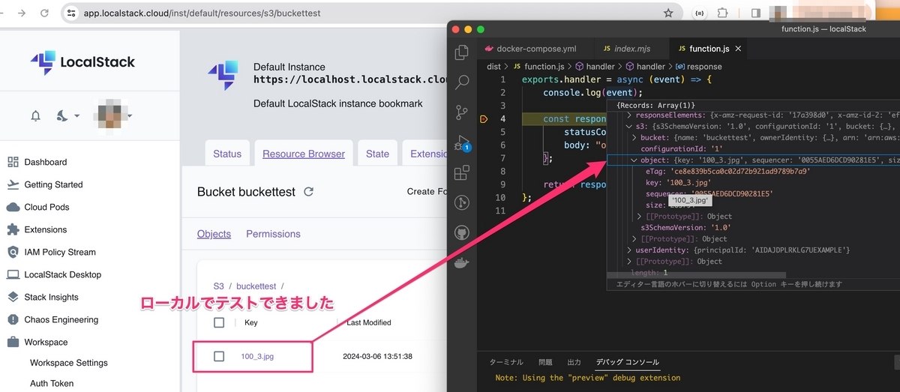Open Search view in VS Code
This screenshot has height=392, width=900.
coord(463,82)
